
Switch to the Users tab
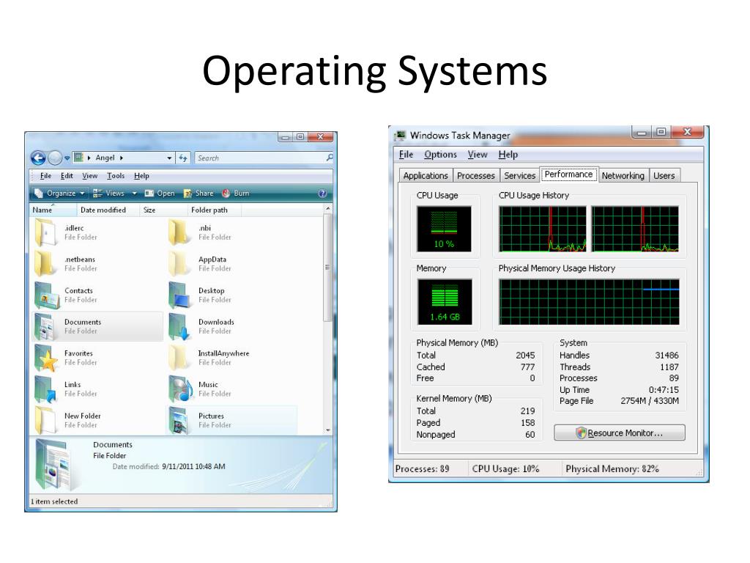[664, 176]
